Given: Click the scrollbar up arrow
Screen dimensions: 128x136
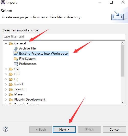Looking at the screenshot, I should pos(123,43).
